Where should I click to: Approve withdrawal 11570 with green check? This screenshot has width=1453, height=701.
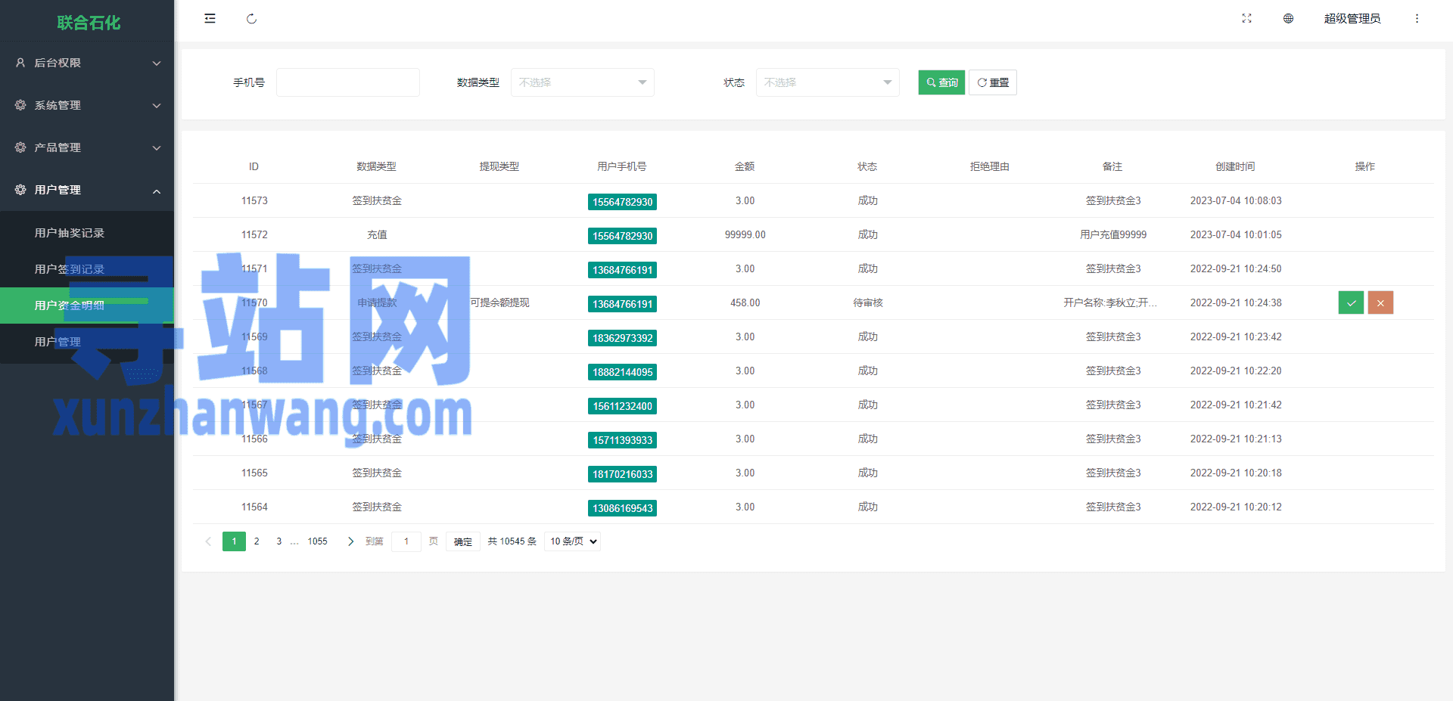[x=1351, y=302]
